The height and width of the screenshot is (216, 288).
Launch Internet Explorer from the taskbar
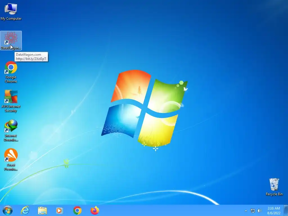click(x=25, y=210)
